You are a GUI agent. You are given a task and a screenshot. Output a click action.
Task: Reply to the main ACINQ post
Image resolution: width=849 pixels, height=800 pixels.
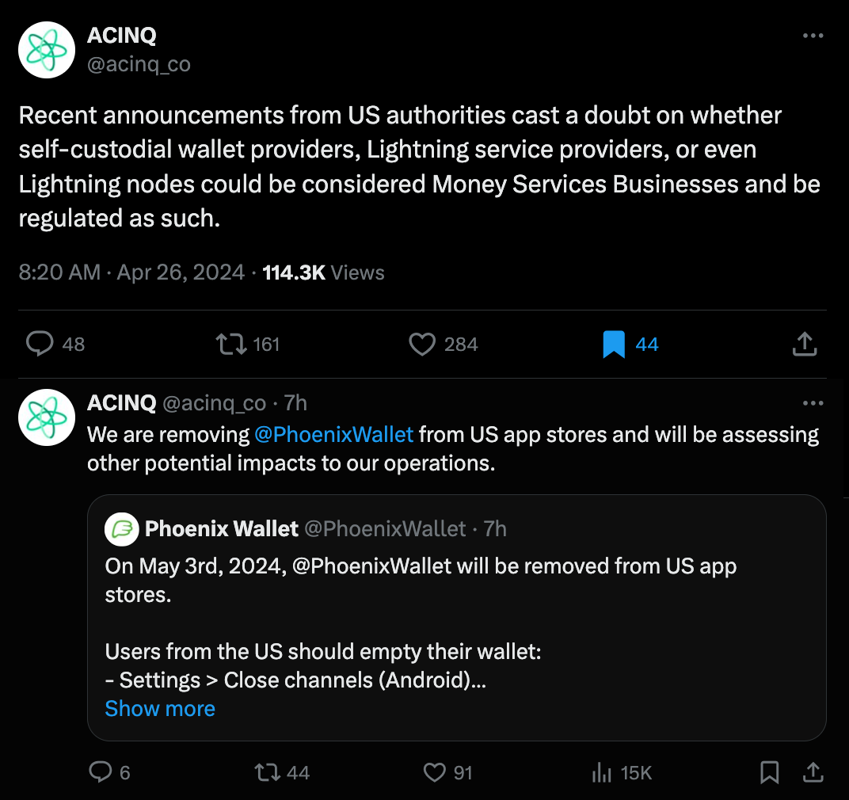40,344
